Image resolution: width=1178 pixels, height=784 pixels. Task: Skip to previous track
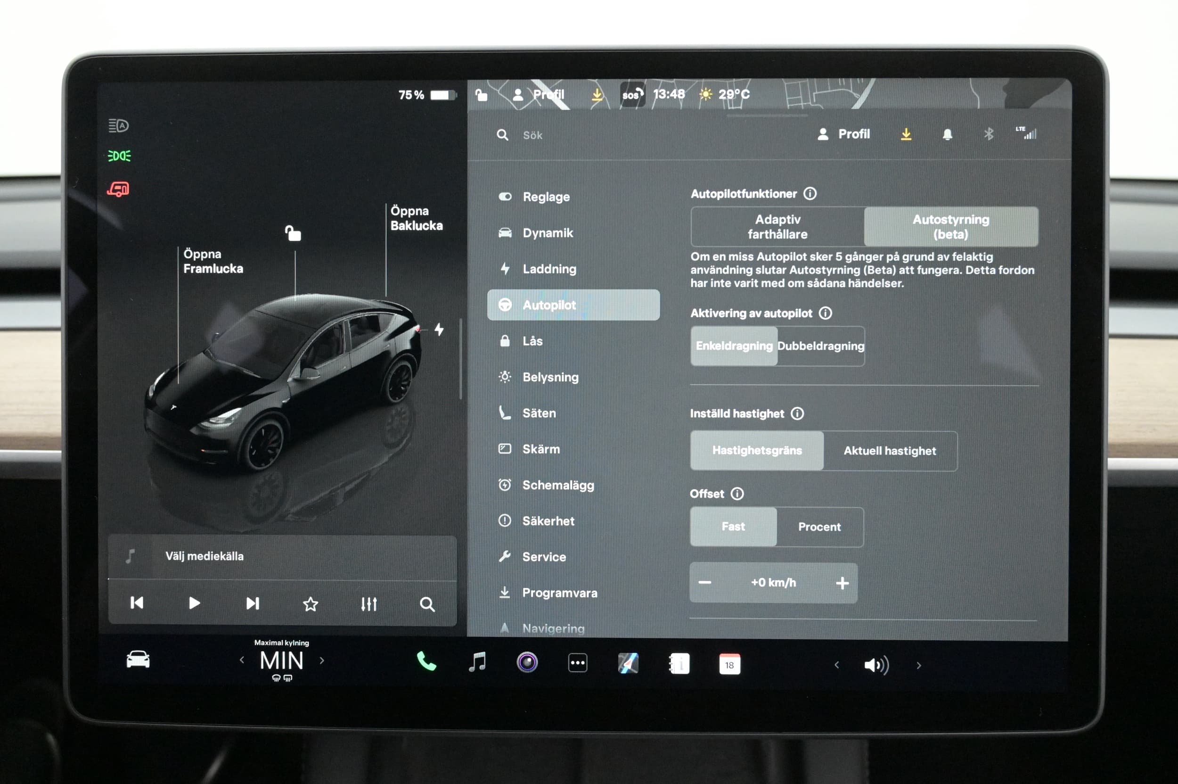click(x=137, y=602)
